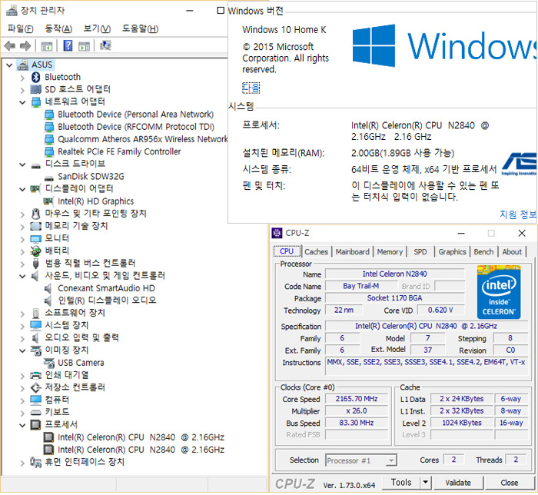Click the 네트워크 어댑터 category icon
538x495 pixels.
36,102
